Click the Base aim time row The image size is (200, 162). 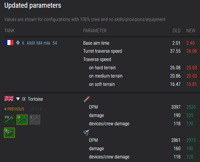(96, 43)
